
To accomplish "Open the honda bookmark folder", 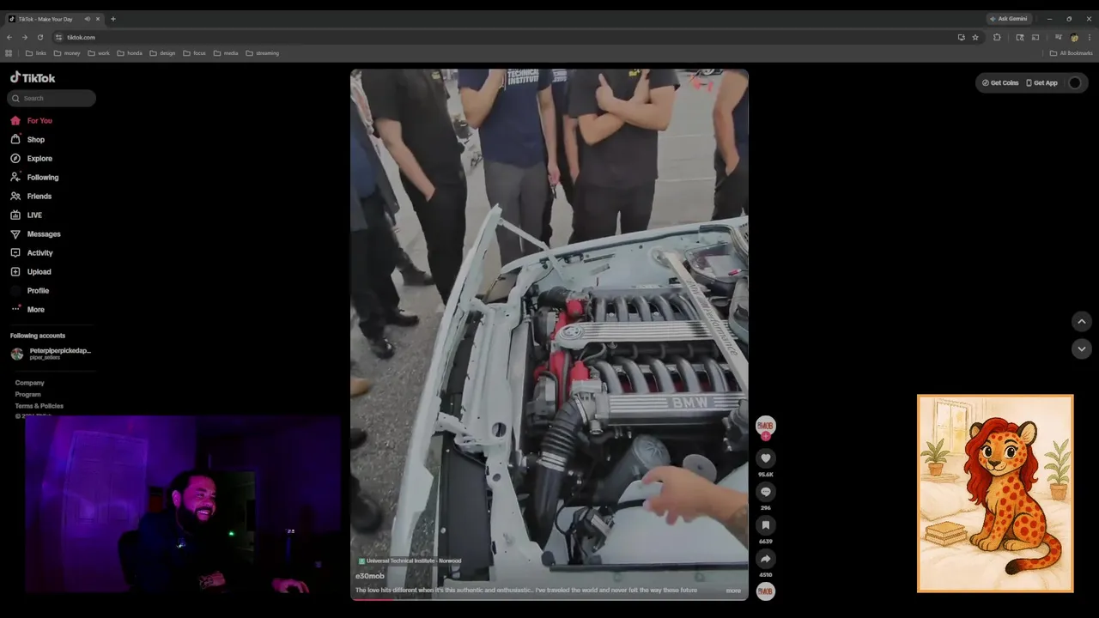I will click(x=131, y=53).
